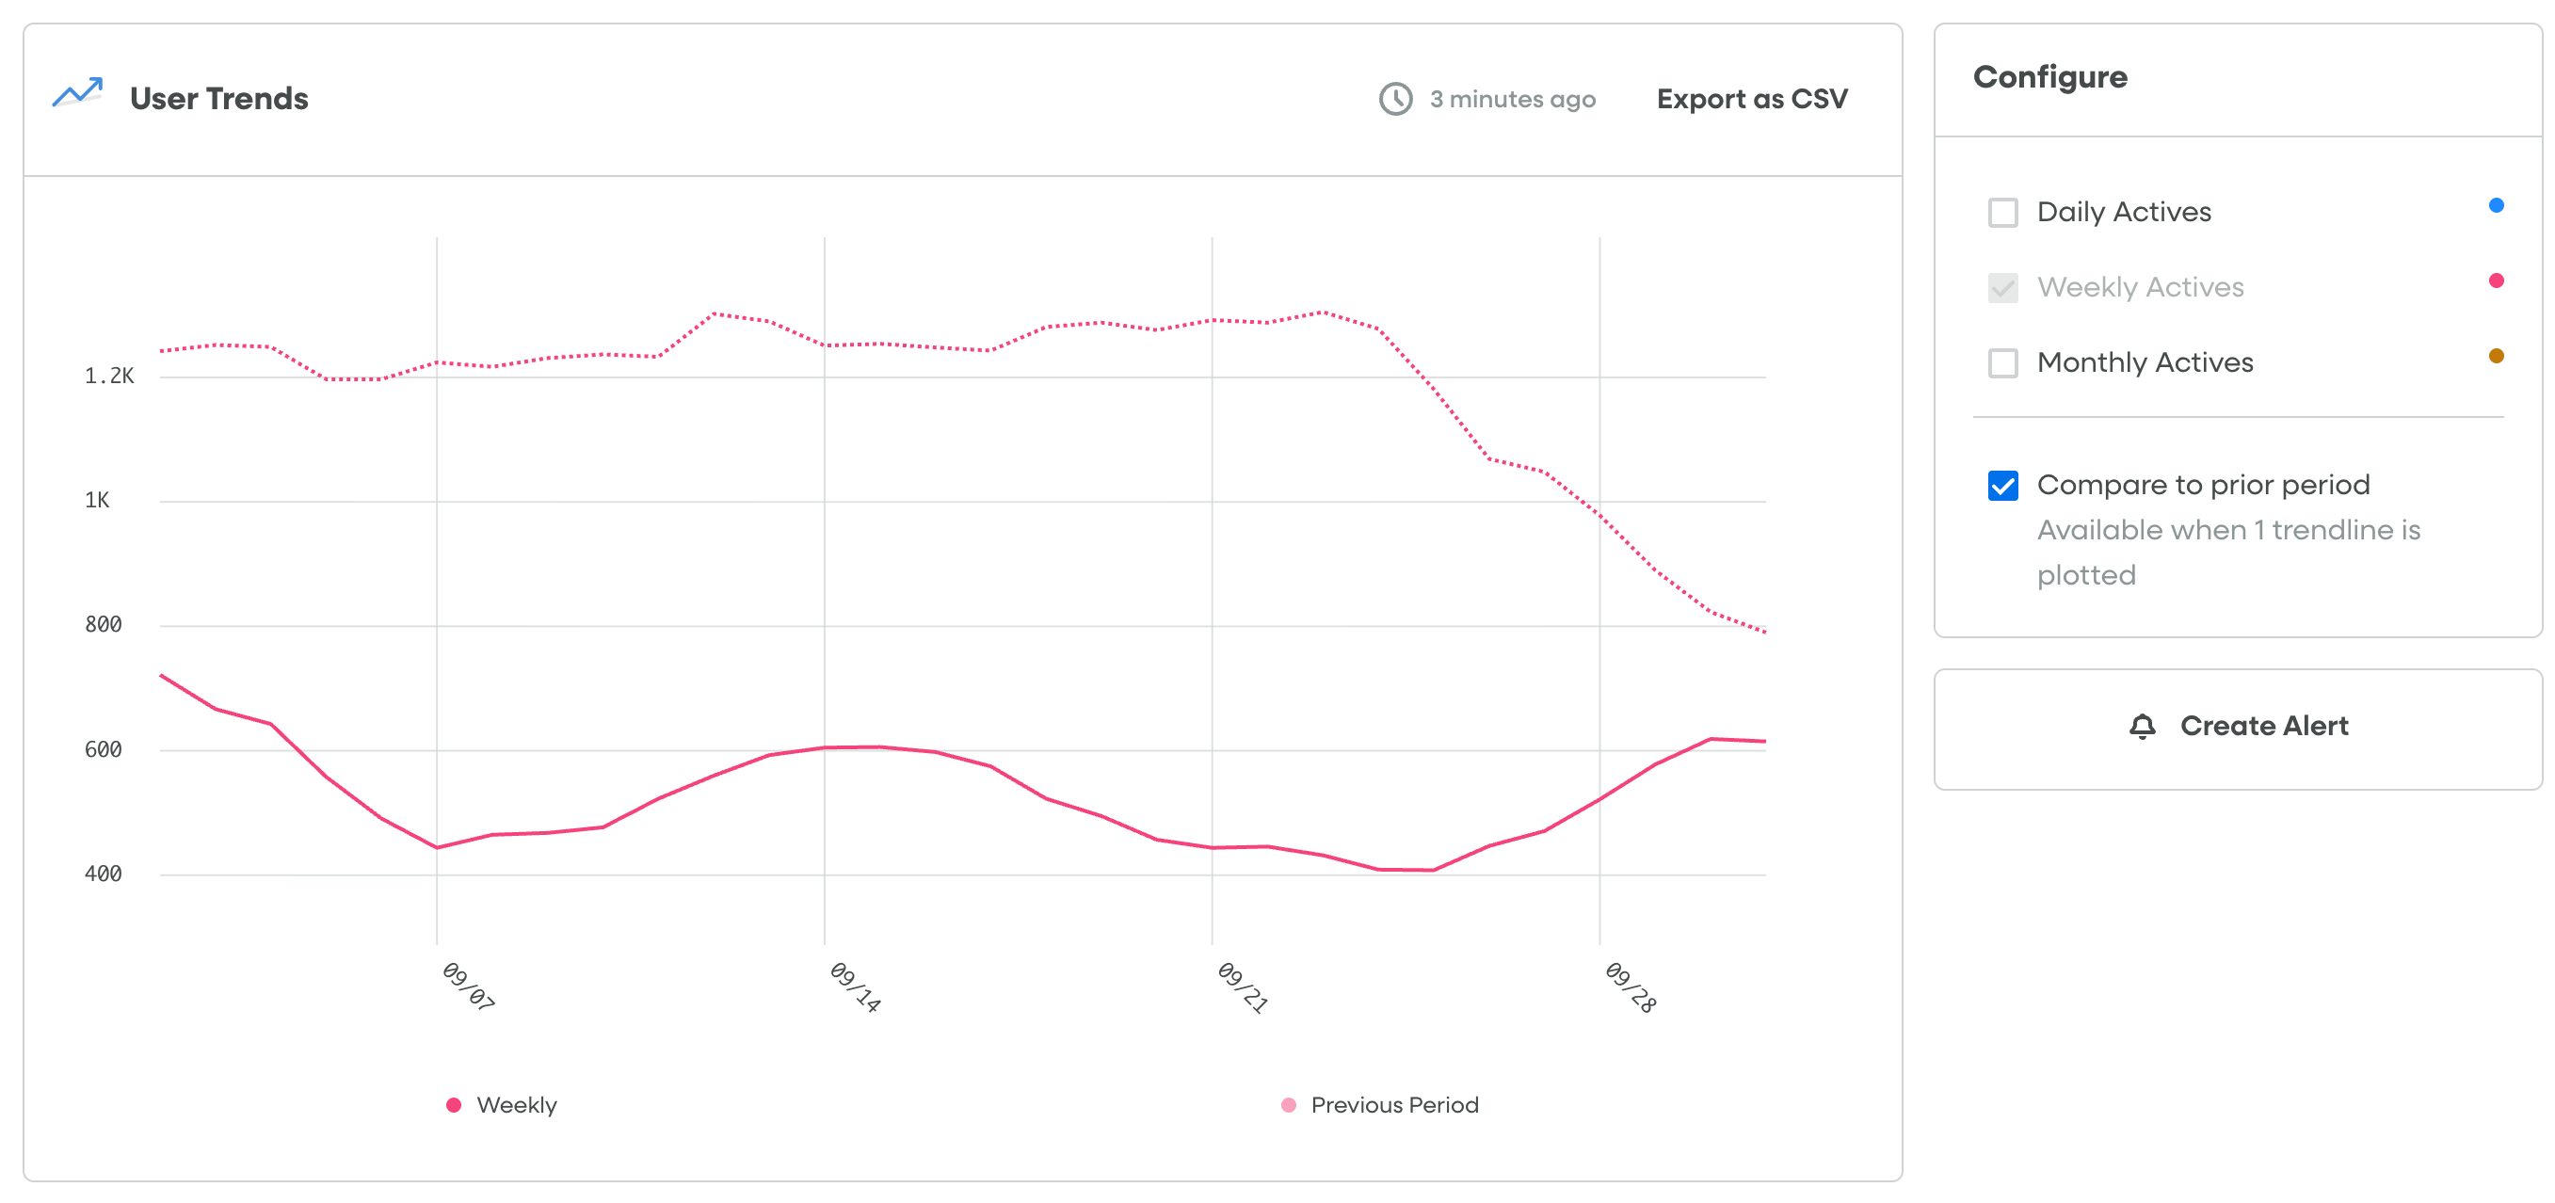Click the Previous Period legend label
This screenshot has height=1203, width=2555.
coord(1393,1105)
